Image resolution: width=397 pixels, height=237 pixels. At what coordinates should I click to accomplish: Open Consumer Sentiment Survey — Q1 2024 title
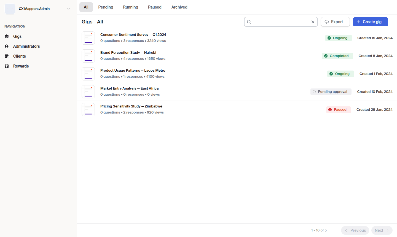[133, 35]
